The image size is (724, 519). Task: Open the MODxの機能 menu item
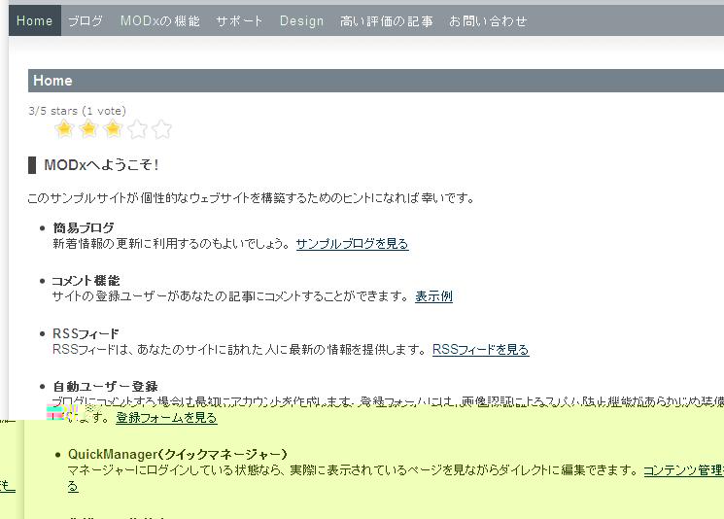(160, 20)
